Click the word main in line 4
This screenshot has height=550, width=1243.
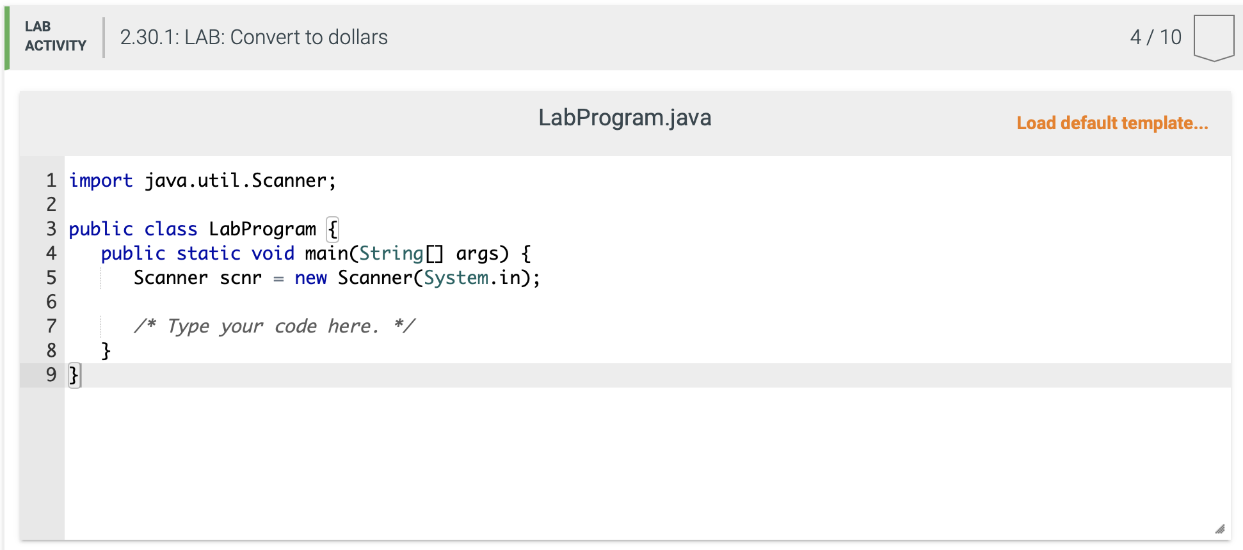click(x=326, y=253)
